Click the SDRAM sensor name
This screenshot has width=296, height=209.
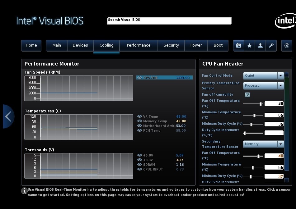(149, 165)
